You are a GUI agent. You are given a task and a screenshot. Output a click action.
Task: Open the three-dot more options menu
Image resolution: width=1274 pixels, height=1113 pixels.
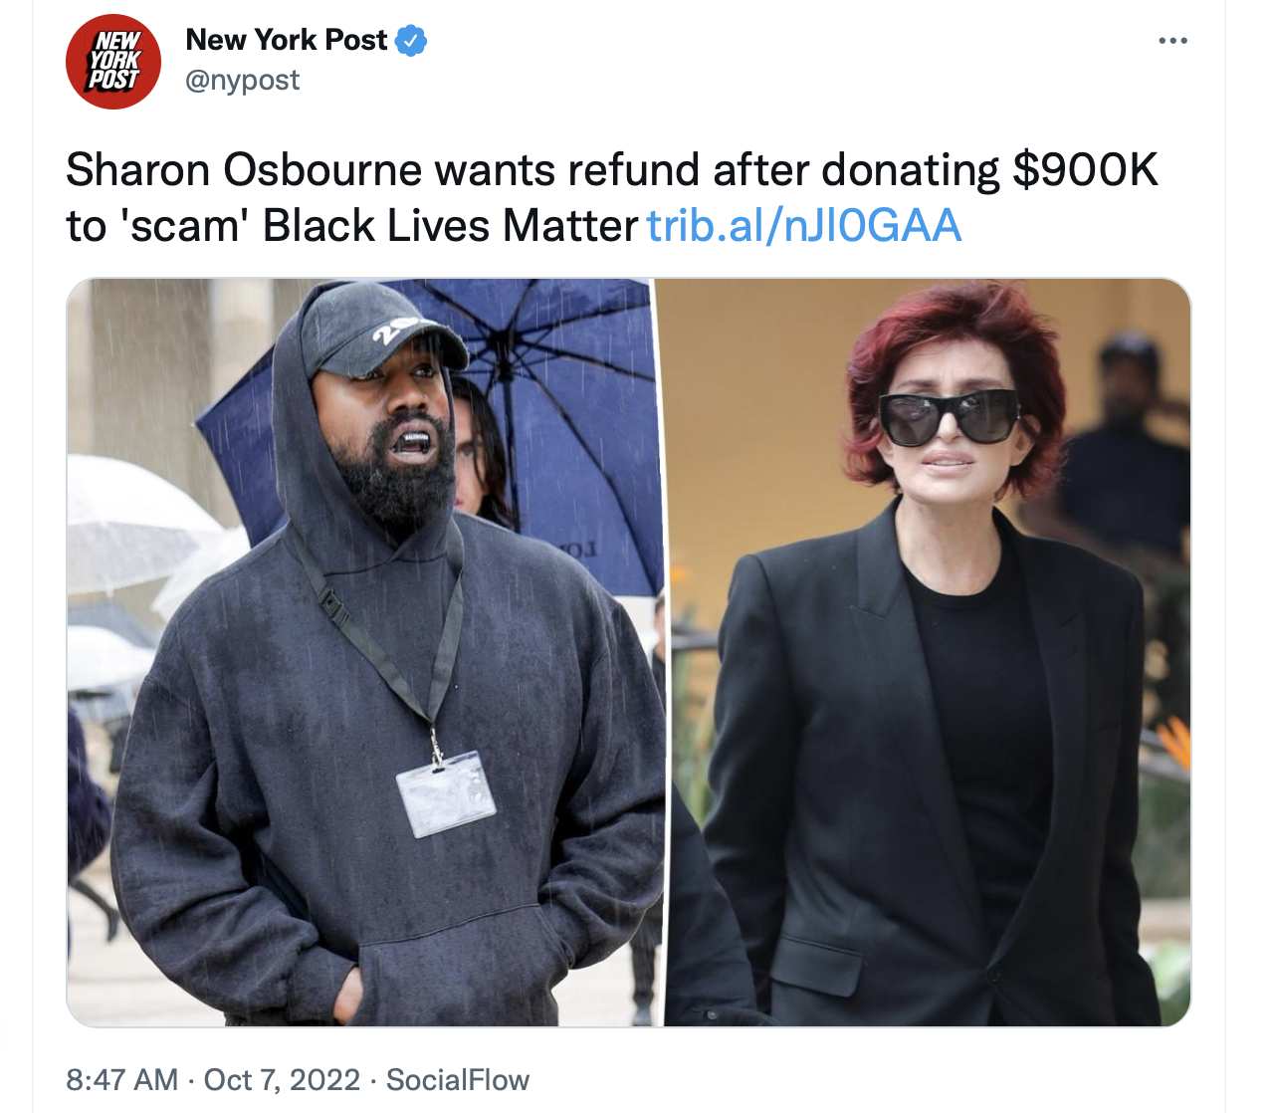(1172, 41)
